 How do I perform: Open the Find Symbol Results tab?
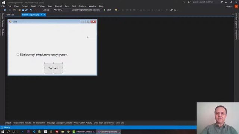click(22, 123)
